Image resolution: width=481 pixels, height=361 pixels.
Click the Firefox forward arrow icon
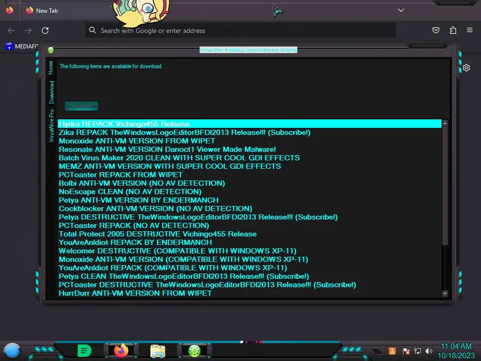point(28,31)
